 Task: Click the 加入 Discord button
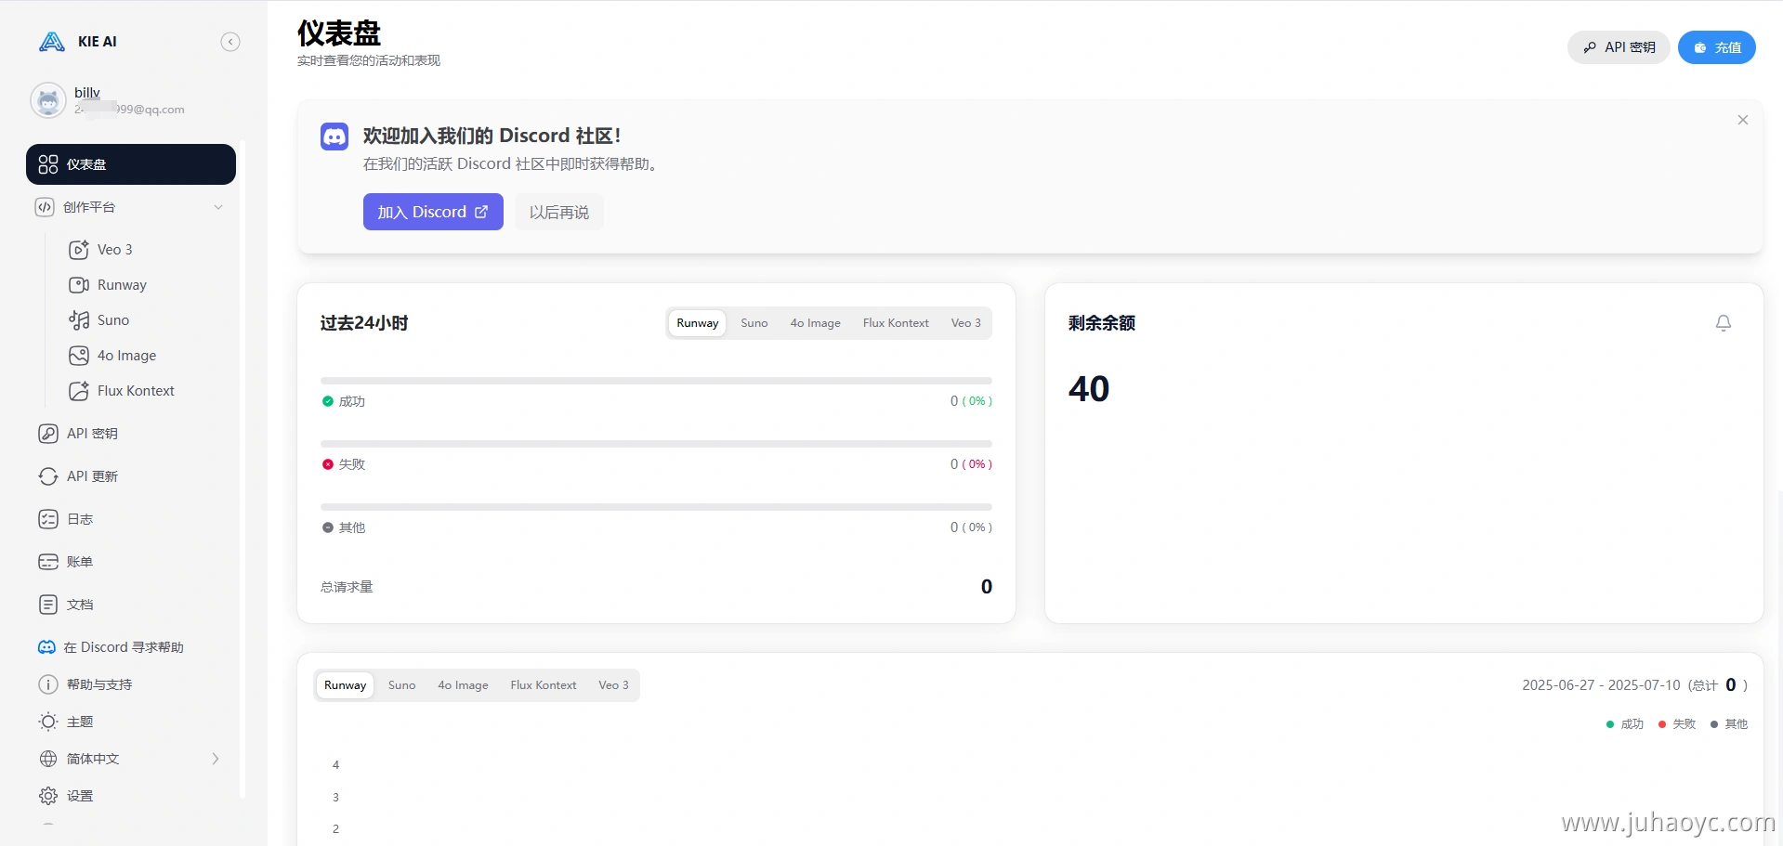coord(433,212)
